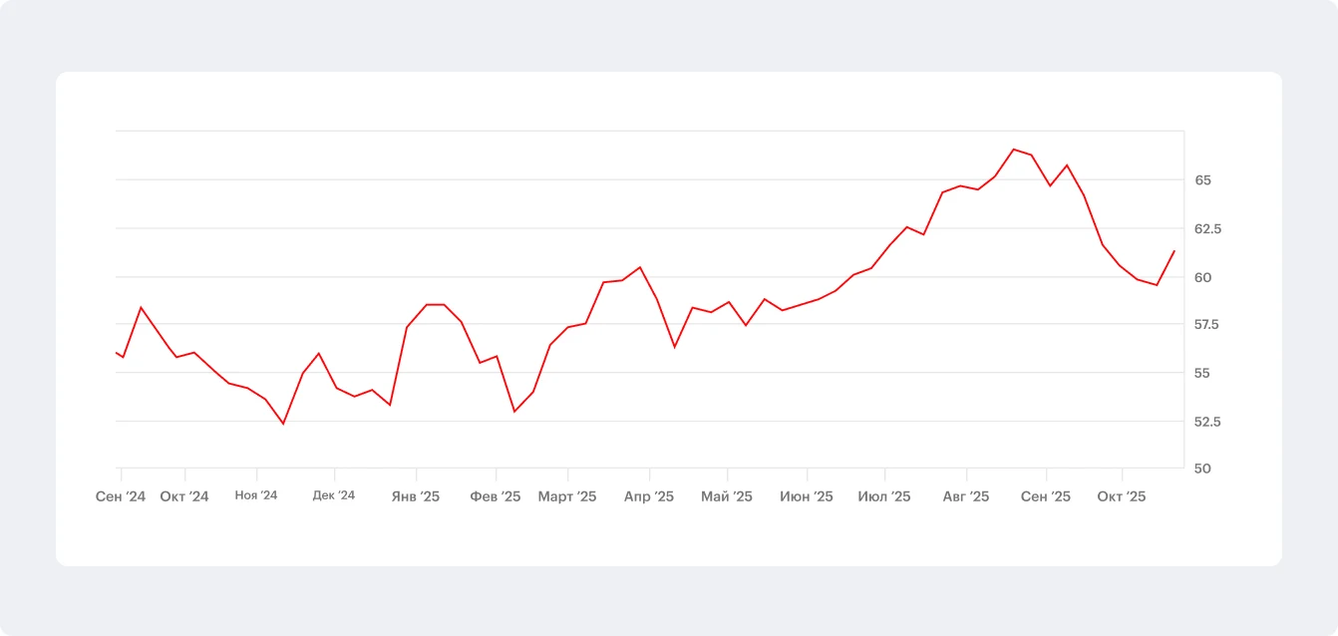The height and width of the screenshot is (636, 1338).
Task: Click the Ноя '24 month label
Action: [256, 495]
